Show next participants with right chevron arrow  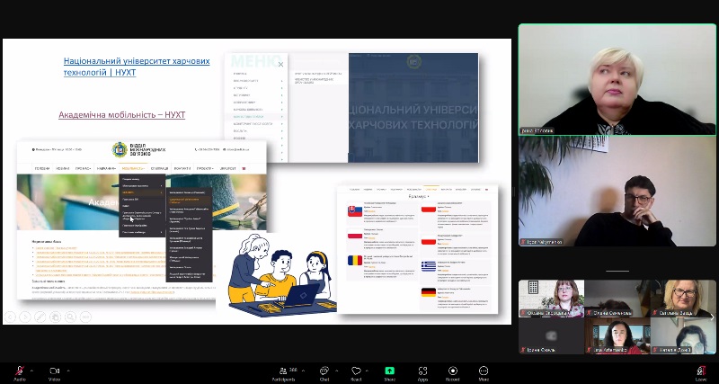click(712, 317)
